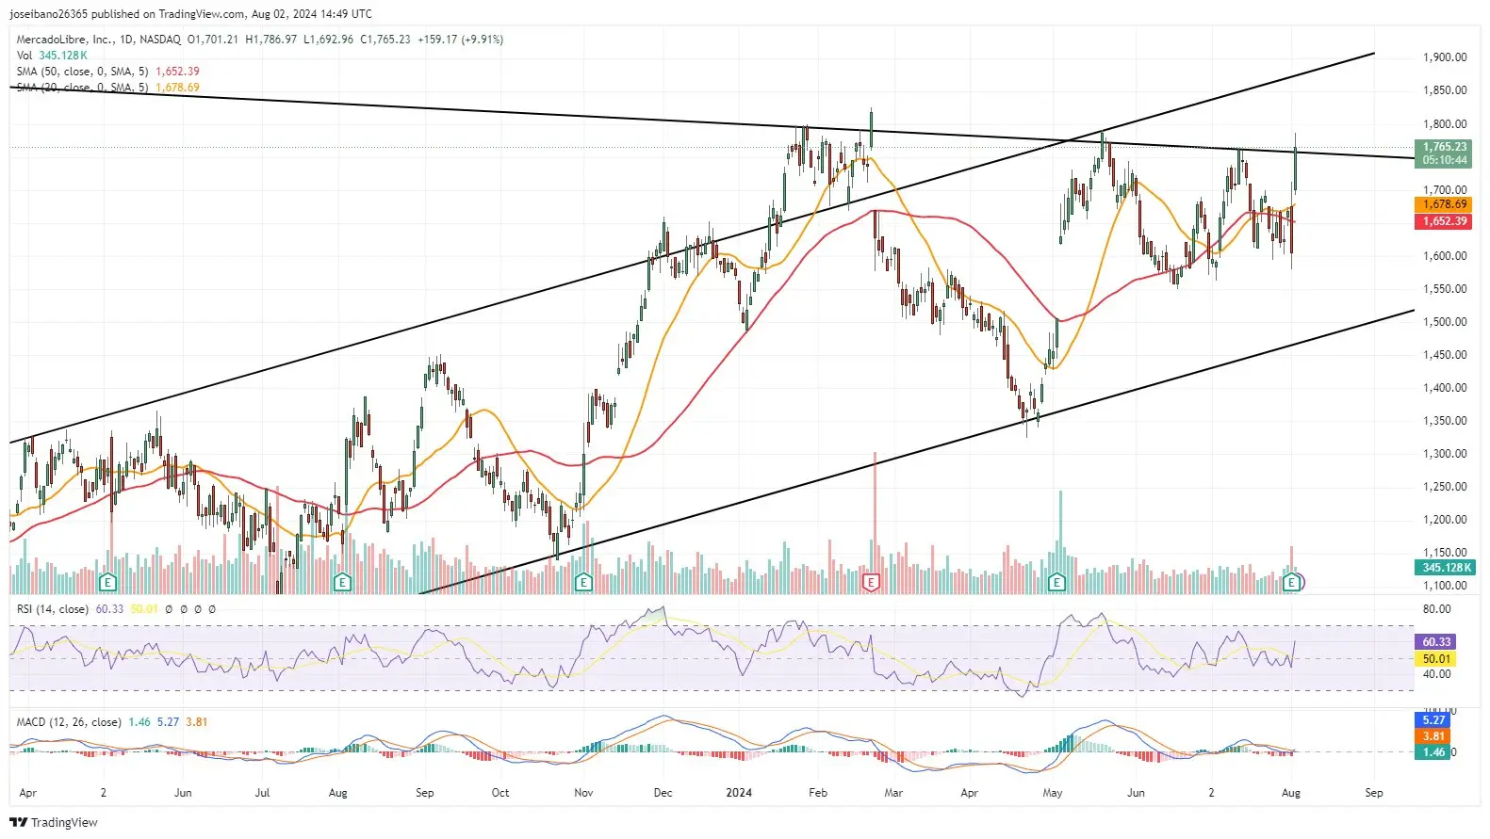1490x839 pixels.
Task: Click the May label on time axis
Action: (x=1053, y=793)
